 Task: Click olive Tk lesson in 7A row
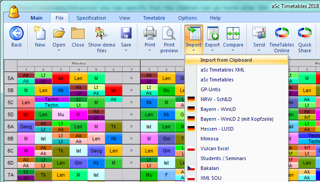[x=43, y=175]
